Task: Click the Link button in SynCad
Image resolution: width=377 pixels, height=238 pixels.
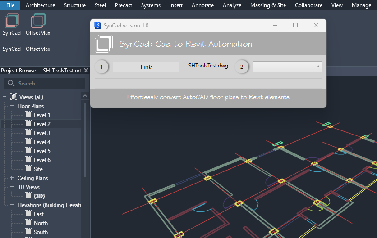Action: pyautogui.click(x=146, y=67)
